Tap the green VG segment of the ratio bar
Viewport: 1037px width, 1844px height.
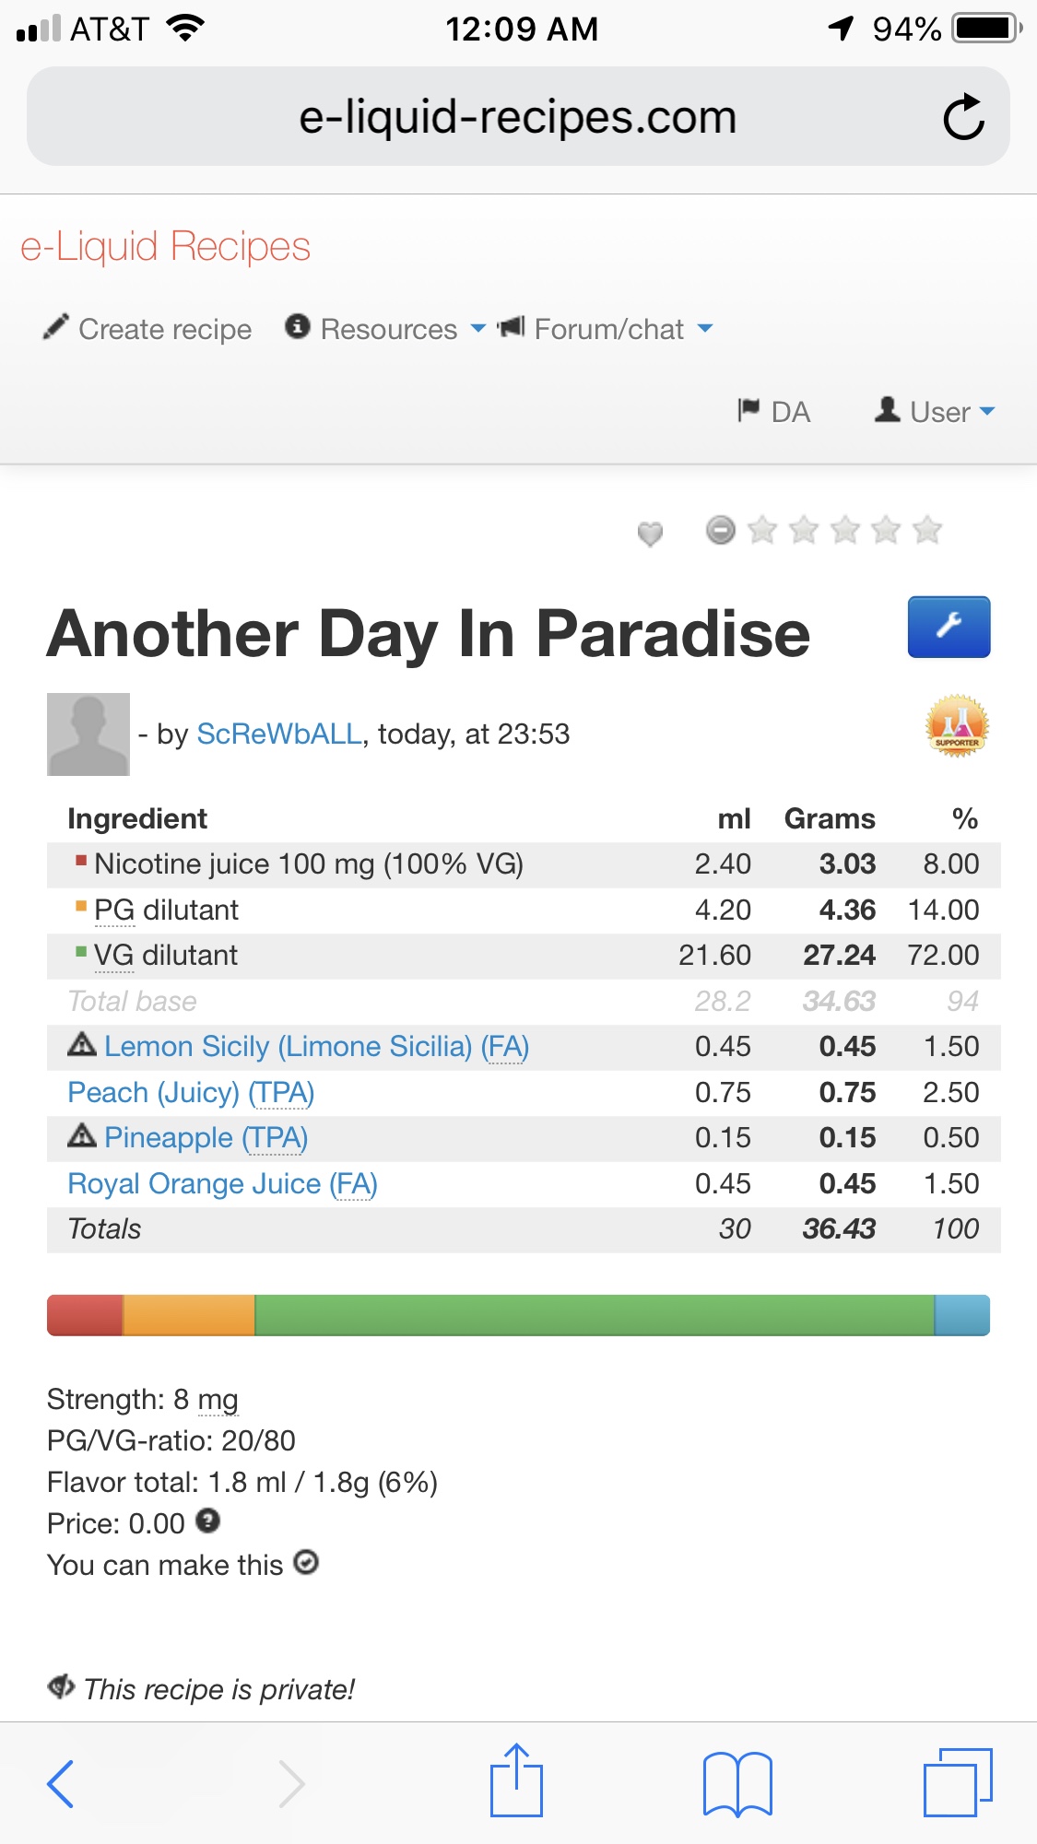tap(594, 1315)
